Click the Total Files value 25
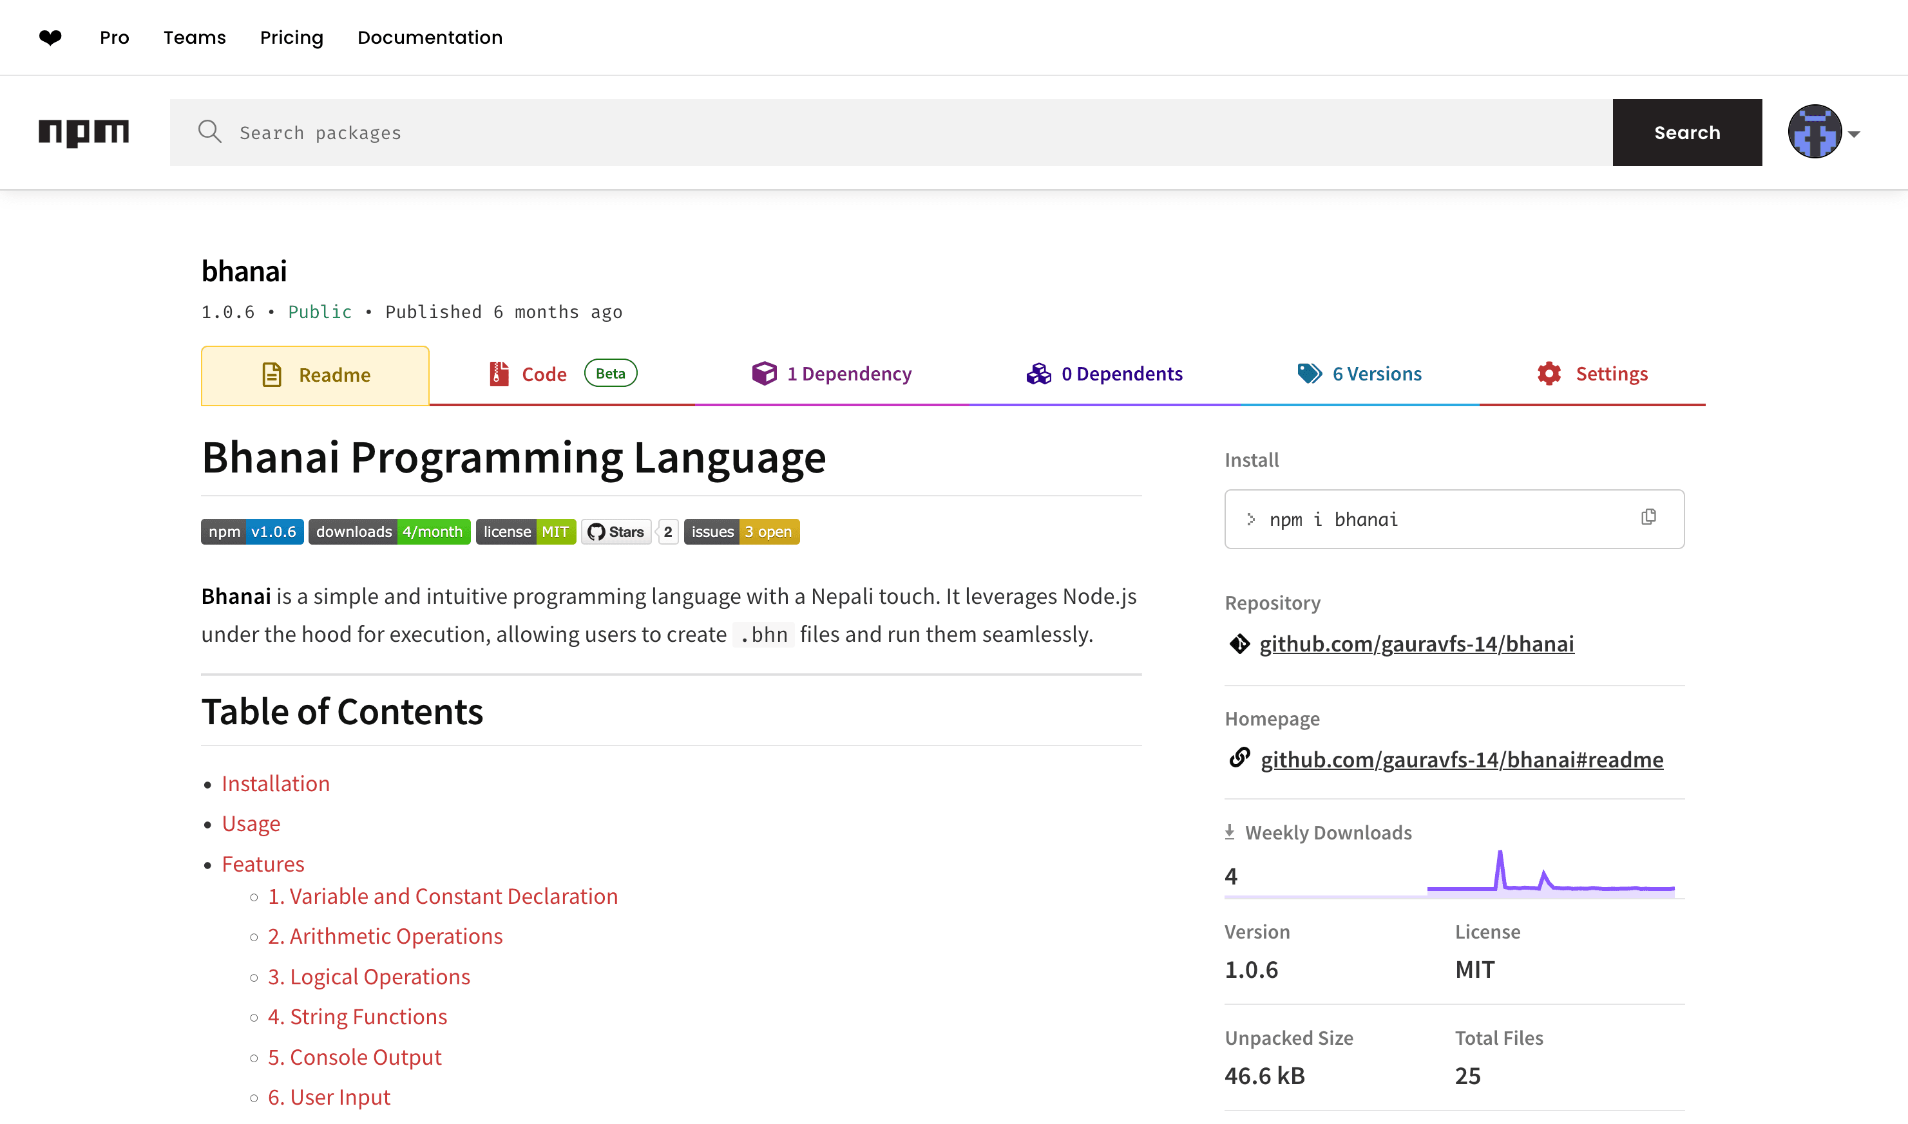The width and height of the screenshot is (1908, 1124). point(1468,1076)
